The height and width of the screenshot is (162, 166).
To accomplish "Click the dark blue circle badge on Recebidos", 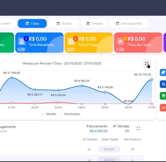I will (x=26, y=39).
